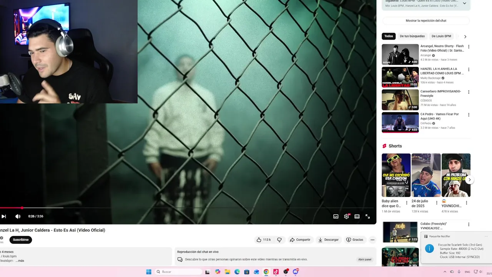Open the YOVNGCHI short thumbnail

tap(456, 175)
